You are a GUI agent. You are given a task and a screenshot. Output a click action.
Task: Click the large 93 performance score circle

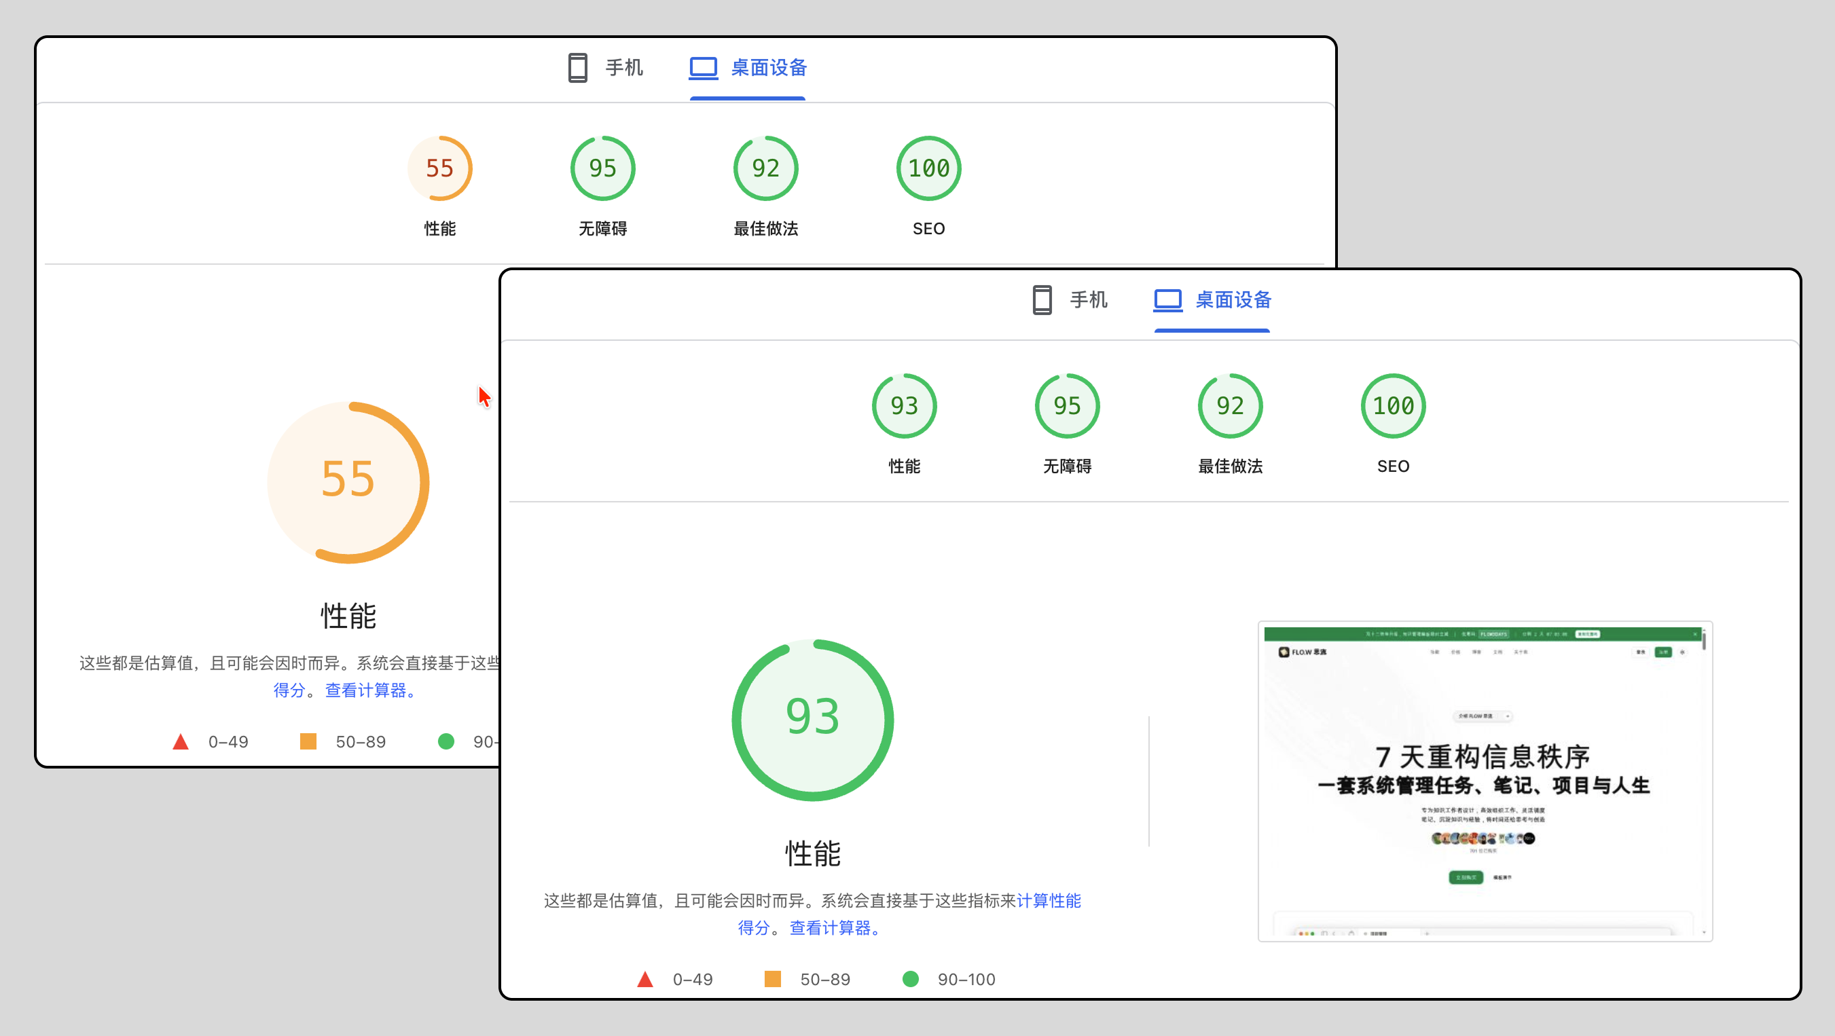[x=813, y=719]
